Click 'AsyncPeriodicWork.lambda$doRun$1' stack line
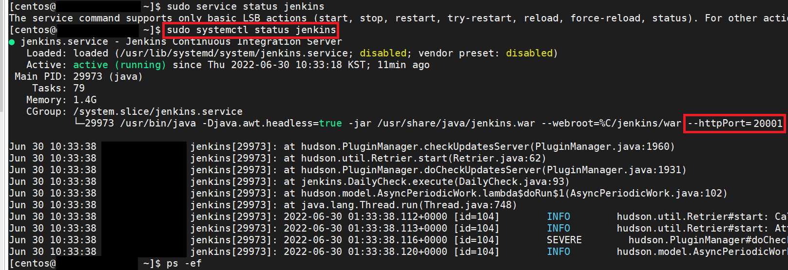 click(x=514, y=193)
